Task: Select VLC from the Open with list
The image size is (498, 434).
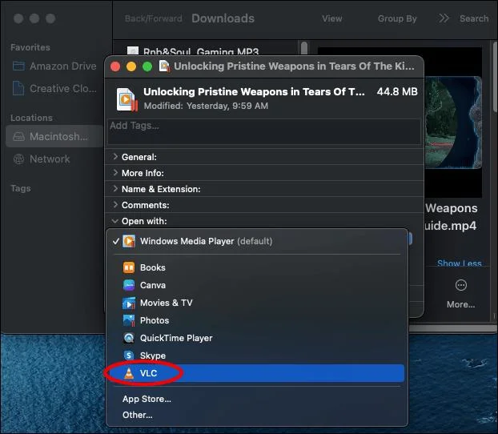Action: (257, 373)
